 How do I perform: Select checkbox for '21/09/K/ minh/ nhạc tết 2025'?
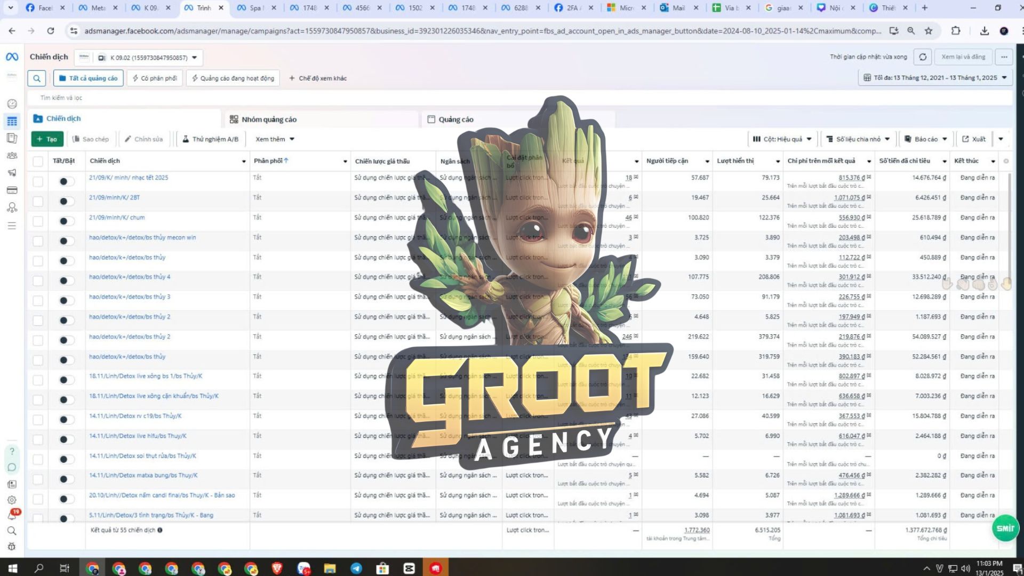[x=38, y=181]
